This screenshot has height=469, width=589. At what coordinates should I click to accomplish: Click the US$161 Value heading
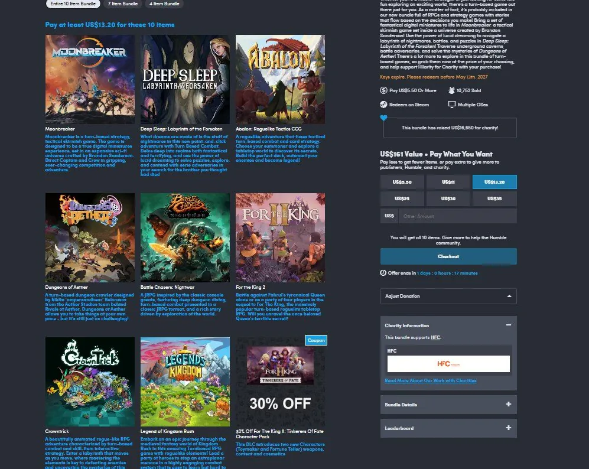436,154
